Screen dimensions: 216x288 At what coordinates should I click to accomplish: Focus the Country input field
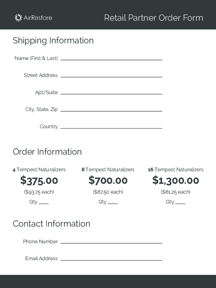coord(111,126)
